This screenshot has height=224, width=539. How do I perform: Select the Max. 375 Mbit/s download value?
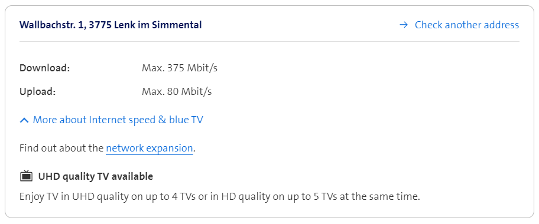(x=180, y=68)
